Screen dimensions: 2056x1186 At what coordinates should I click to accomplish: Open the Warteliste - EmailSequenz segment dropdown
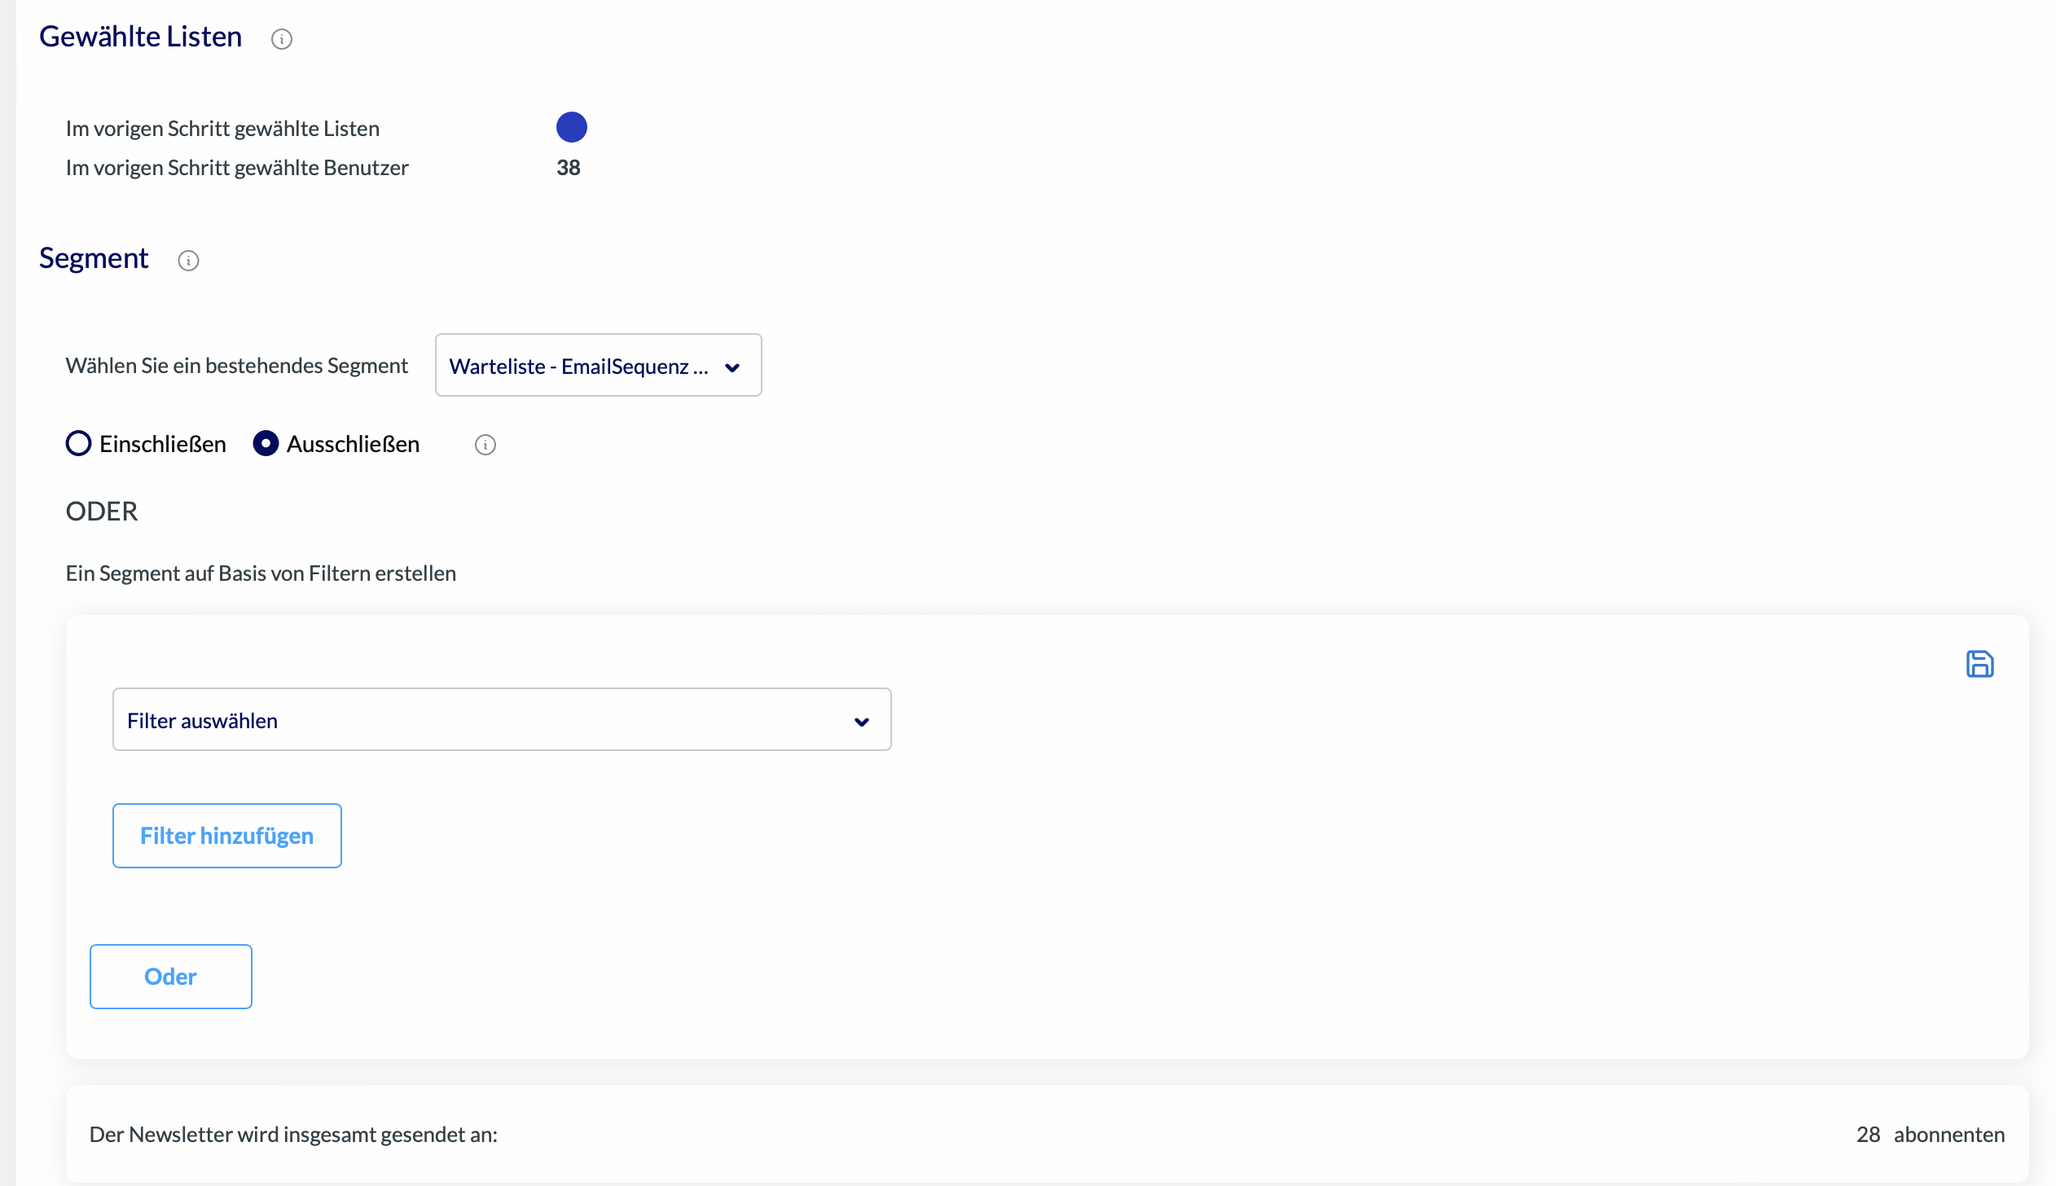[x=578, y=366]
